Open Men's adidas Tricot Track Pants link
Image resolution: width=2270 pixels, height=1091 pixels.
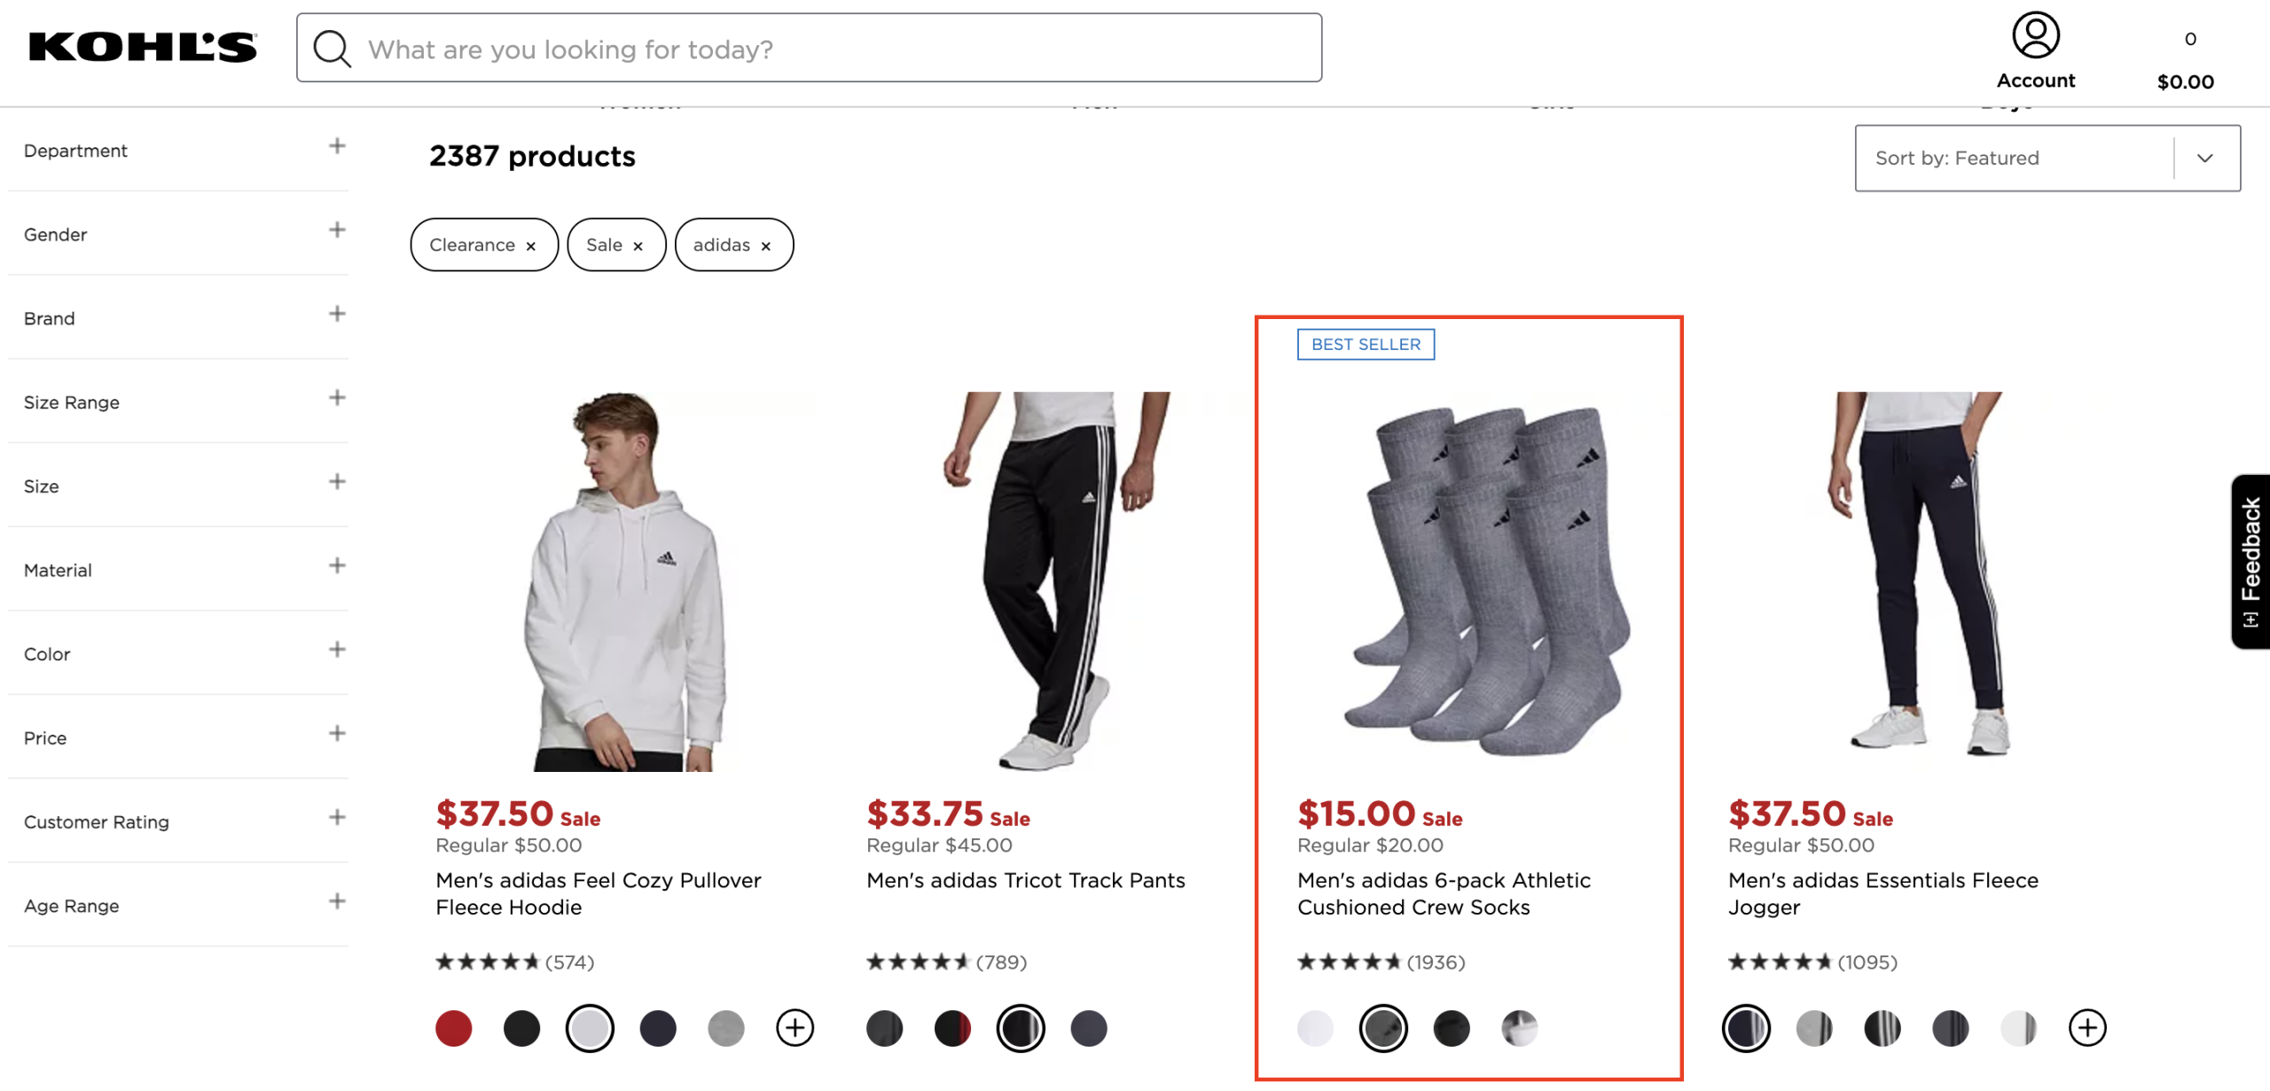(x=1025, y=880)
